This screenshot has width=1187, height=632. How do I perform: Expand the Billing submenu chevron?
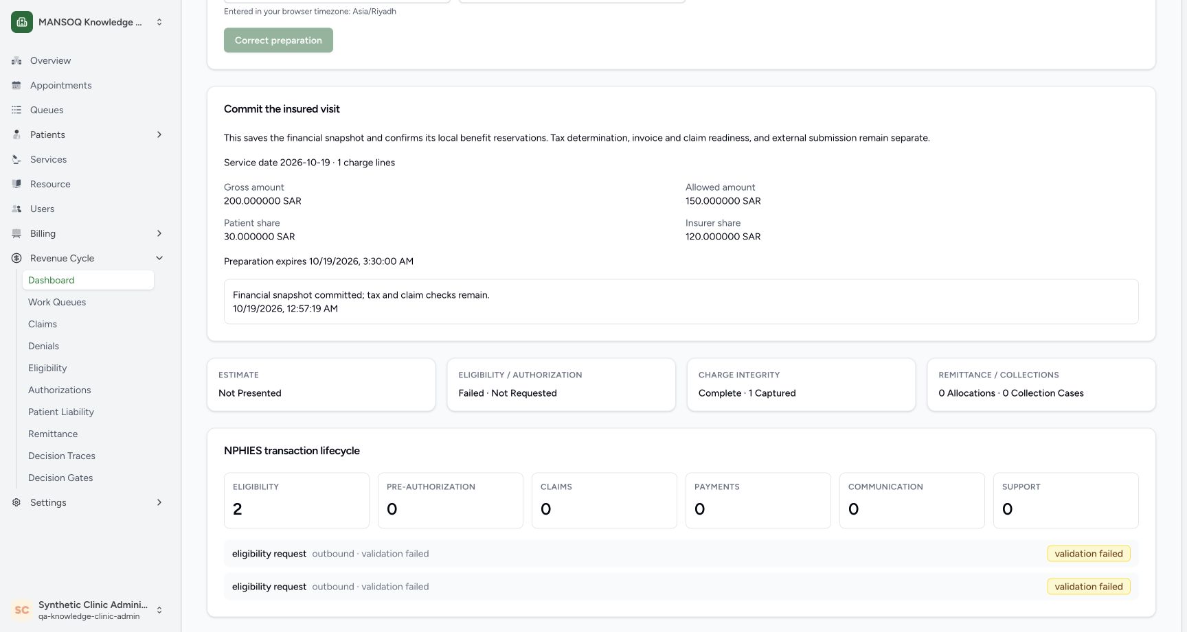[x=159, y=233]
